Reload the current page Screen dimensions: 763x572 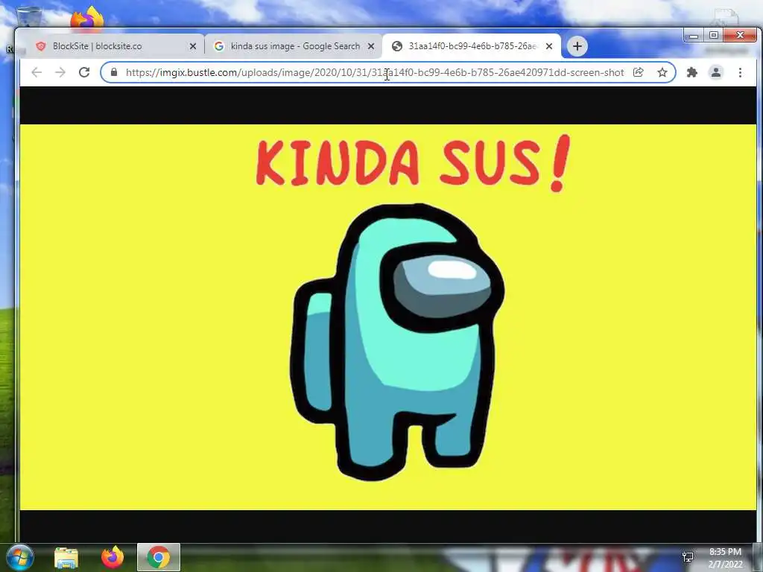click(x=84, y=72)
